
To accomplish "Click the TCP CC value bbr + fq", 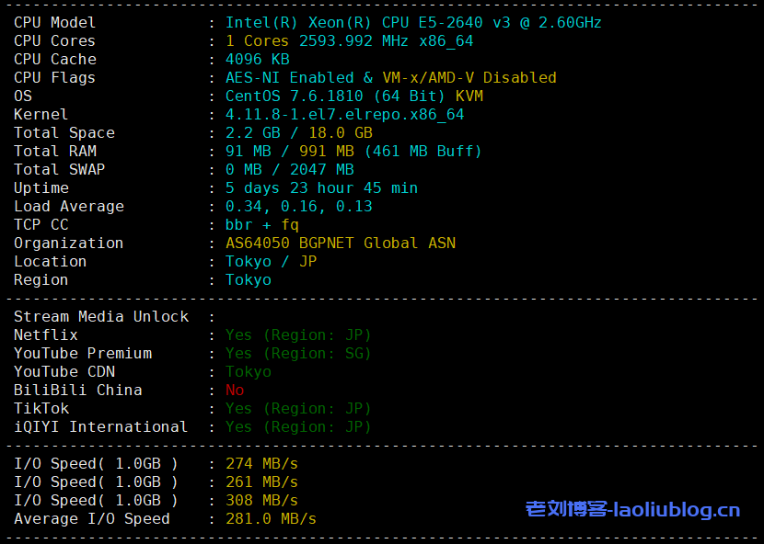I will pyautogui.click(x=261, y=224).
